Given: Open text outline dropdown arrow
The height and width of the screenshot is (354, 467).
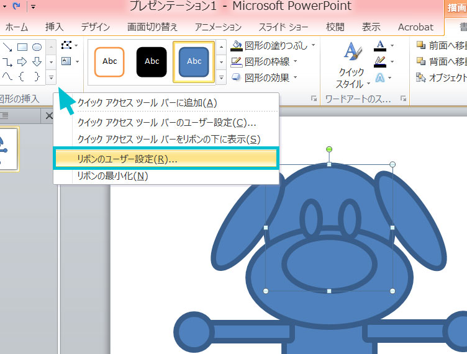Looking at the screenshot, I should point(392,61).
